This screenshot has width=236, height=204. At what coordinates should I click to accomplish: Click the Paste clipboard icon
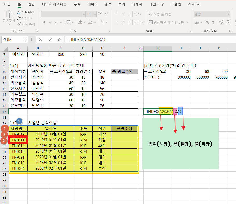[x=9, y=14]
